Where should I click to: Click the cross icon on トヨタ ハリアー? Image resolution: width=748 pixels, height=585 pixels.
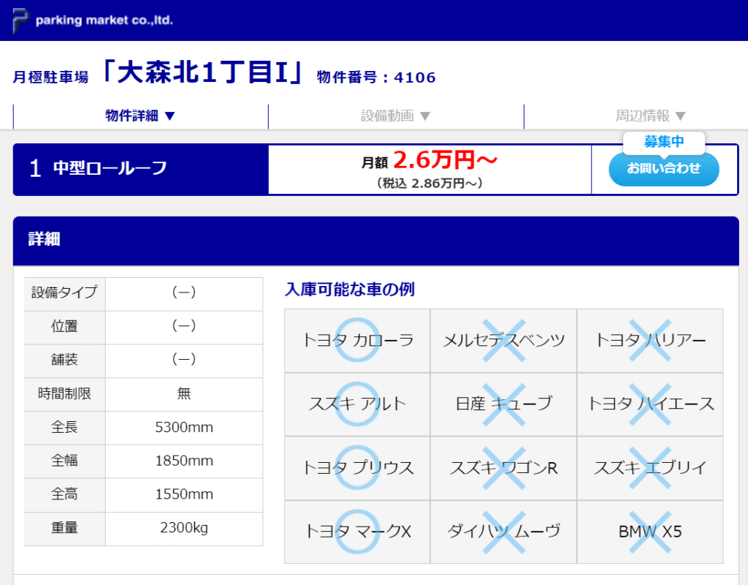(x=650, y=340)
